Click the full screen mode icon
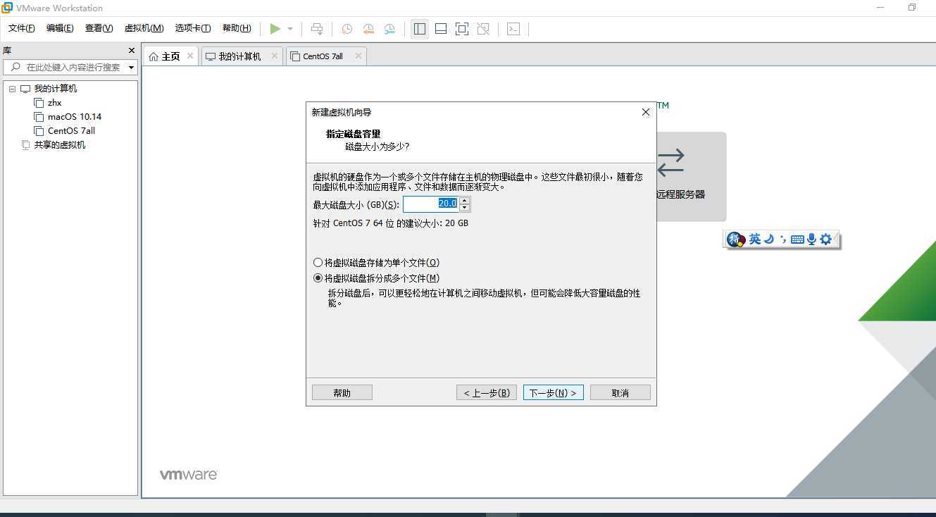 coord(462,29)
